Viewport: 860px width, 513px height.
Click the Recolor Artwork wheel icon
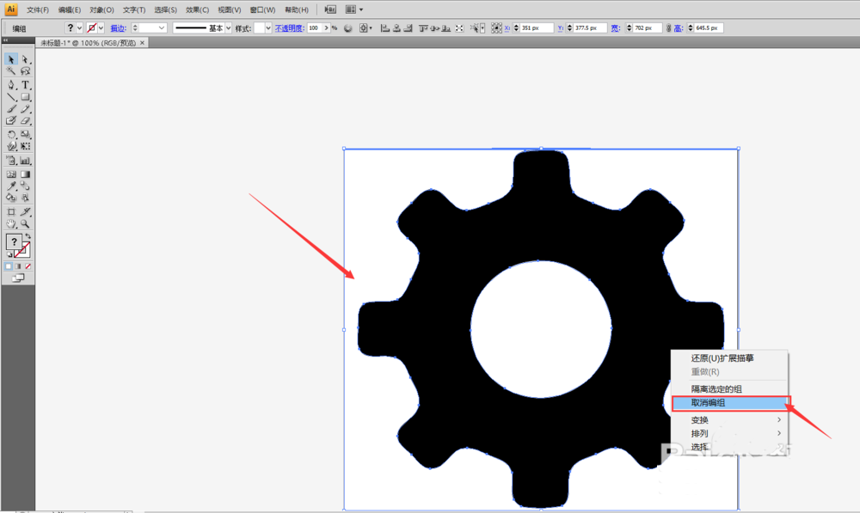point(347,28)
